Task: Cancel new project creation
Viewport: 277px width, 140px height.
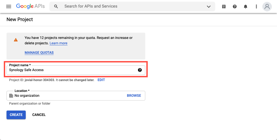Action: coord(39,115)
